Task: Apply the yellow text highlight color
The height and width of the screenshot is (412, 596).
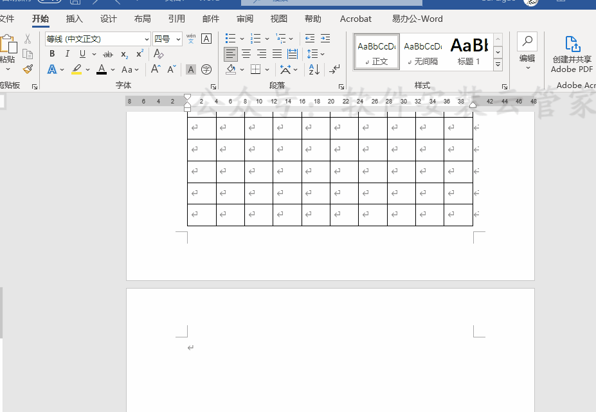Action: 77,69
